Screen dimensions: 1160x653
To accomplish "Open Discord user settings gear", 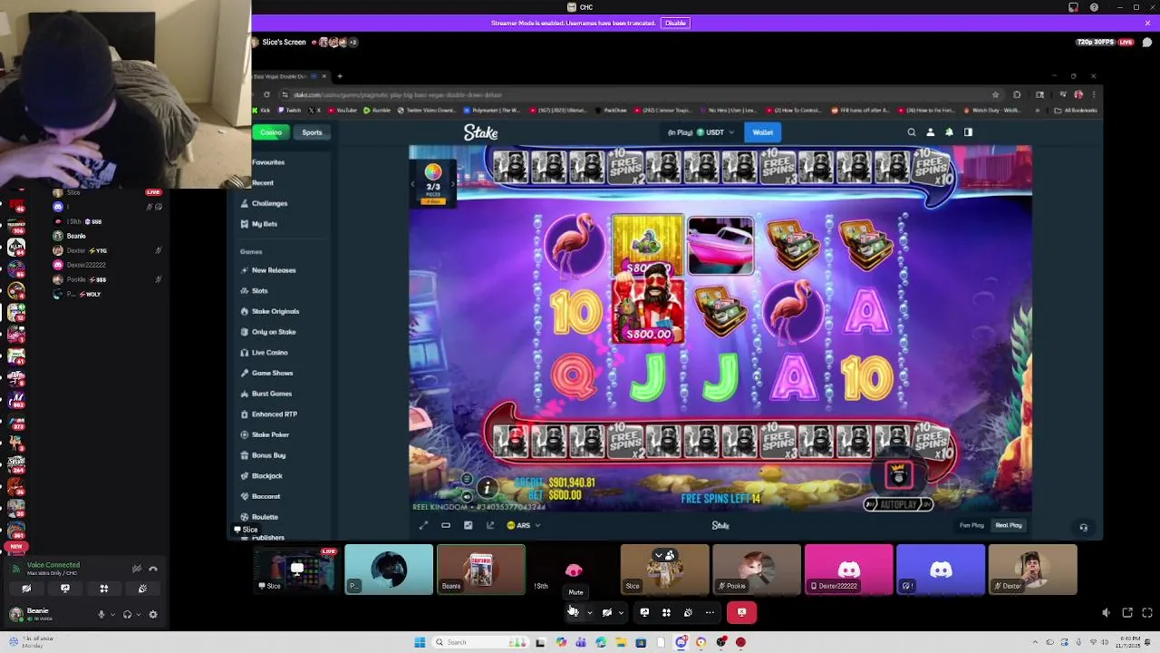I will click(x=152, y=614).
